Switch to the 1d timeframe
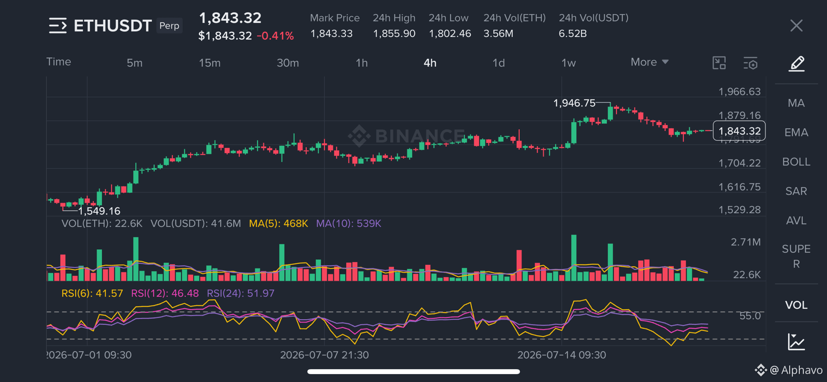The width and height of the screenshot is (827, 382). click(498, 63)
